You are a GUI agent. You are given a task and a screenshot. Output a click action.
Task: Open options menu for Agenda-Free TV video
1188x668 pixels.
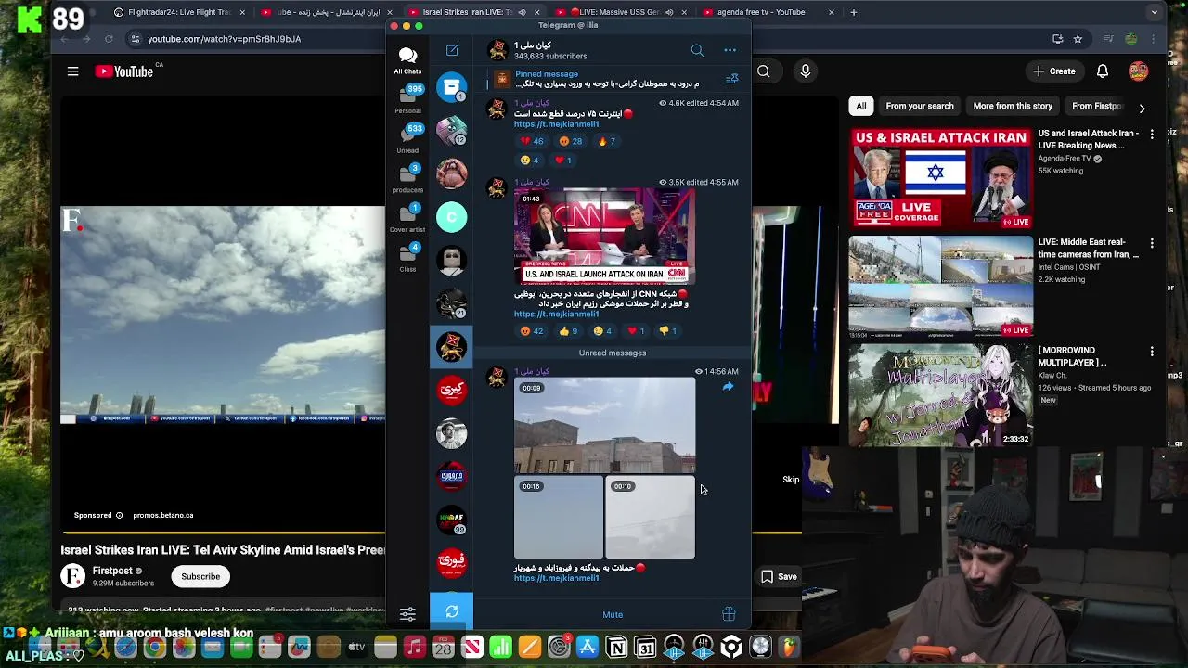tap(1152, 135)
